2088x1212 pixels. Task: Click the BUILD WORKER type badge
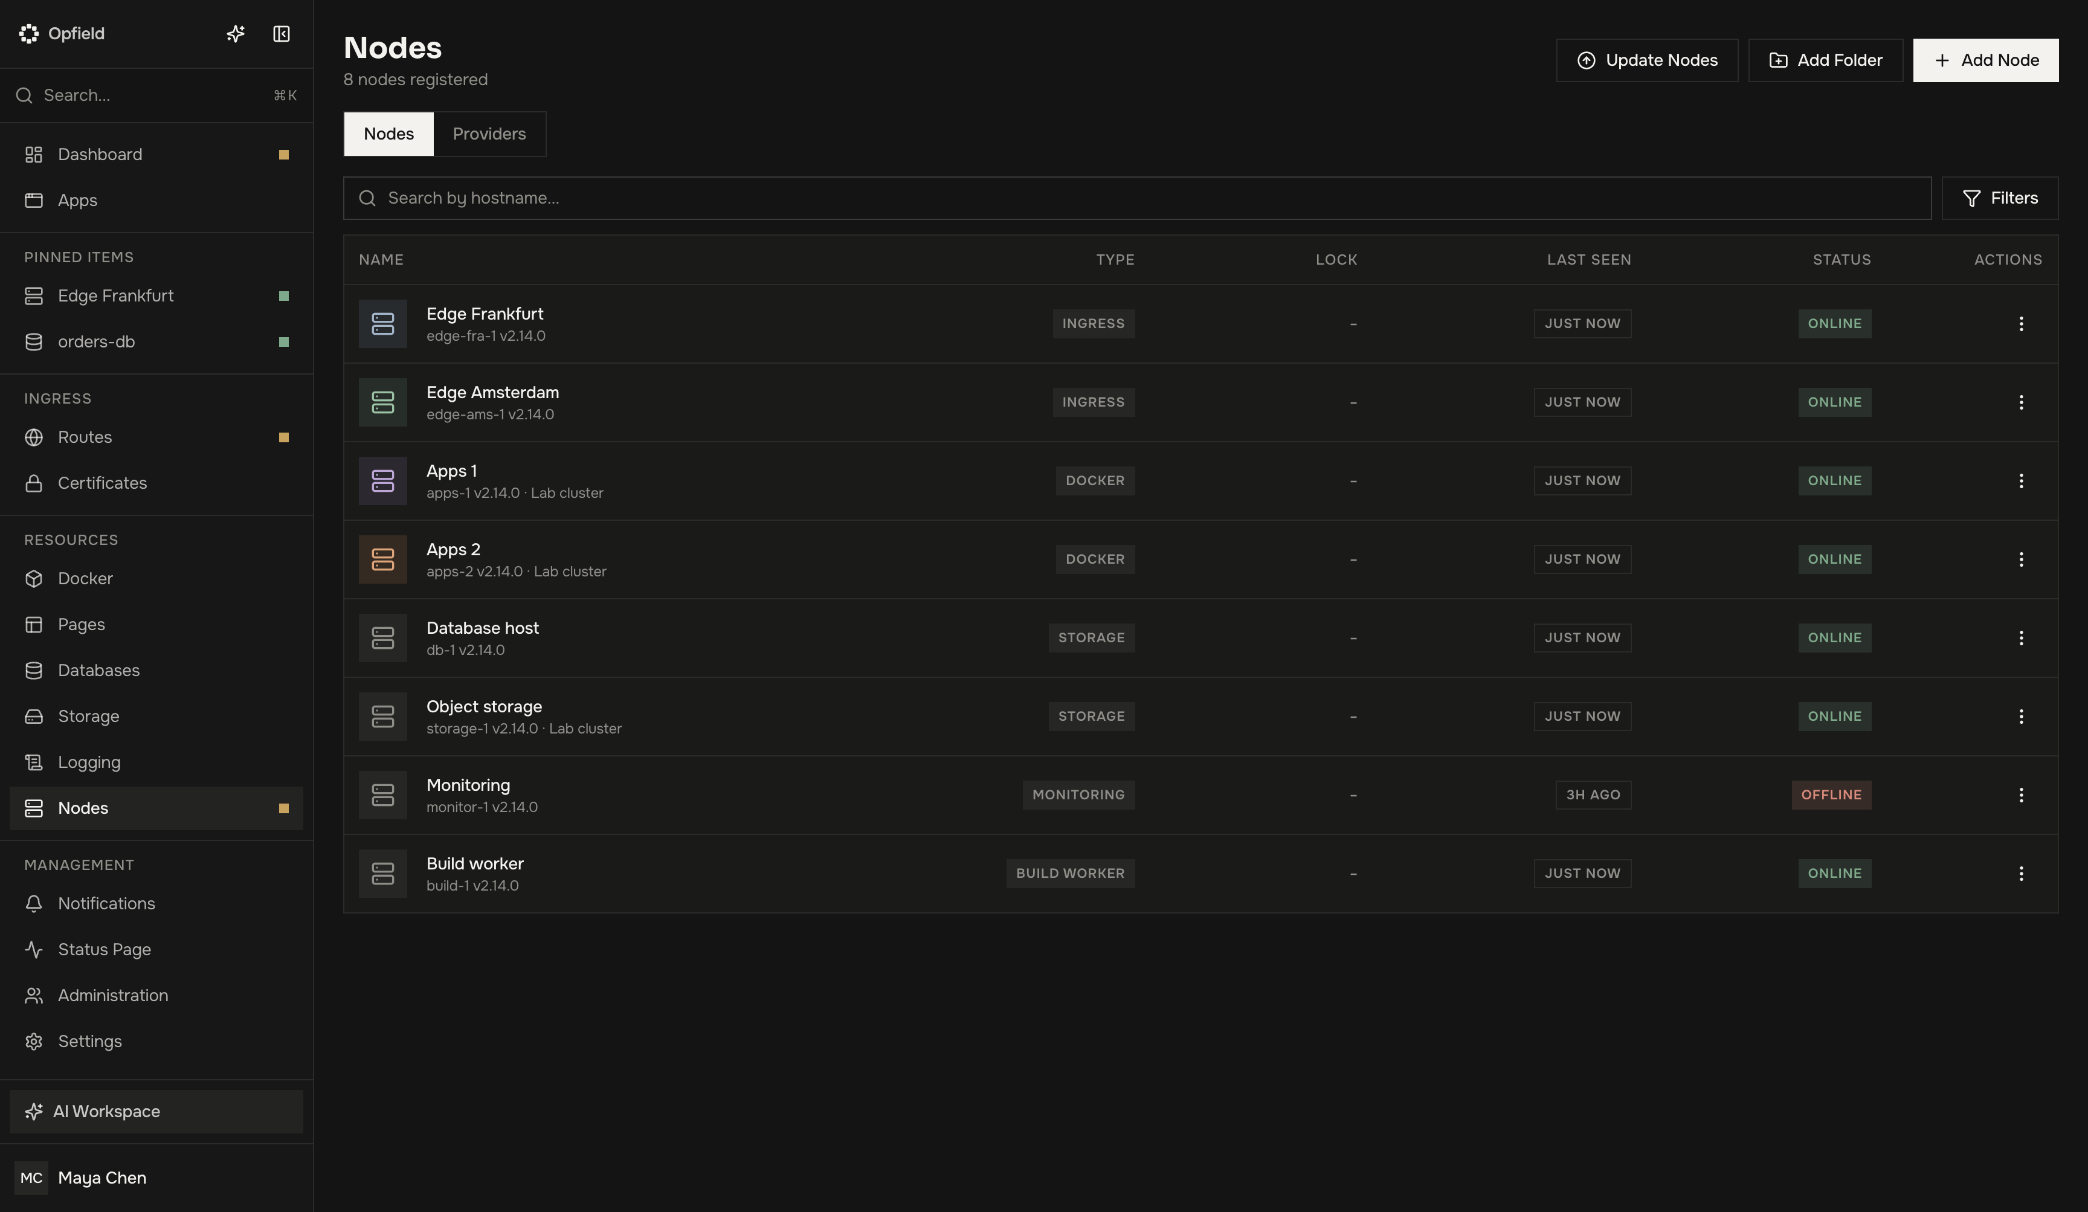[1070, 873]
